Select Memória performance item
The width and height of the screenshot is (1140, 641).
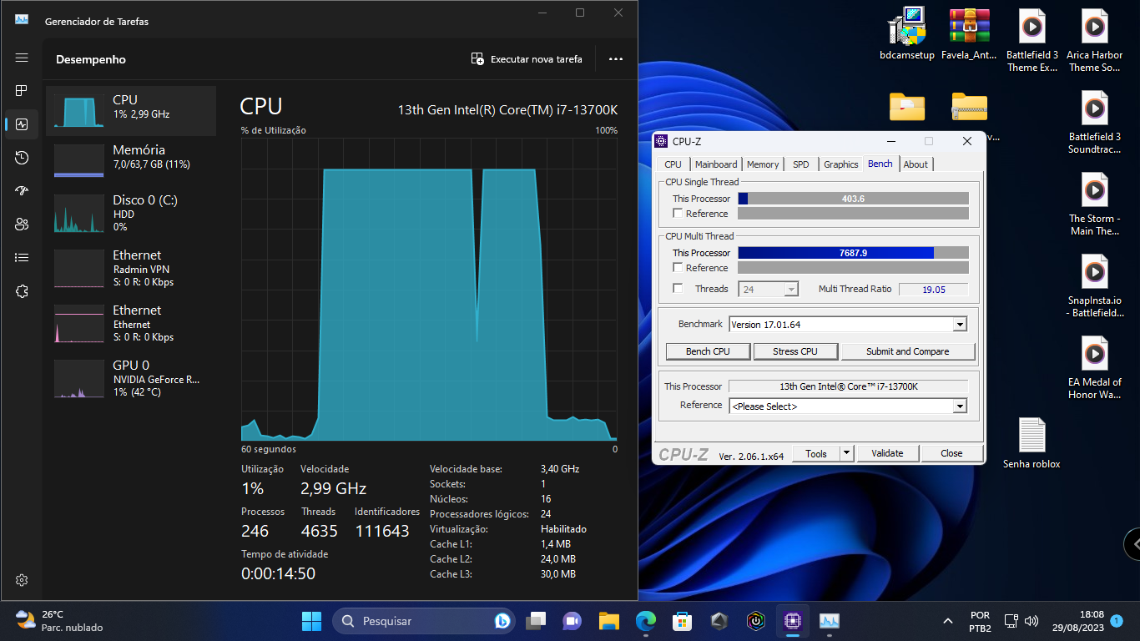pos(131,160)
